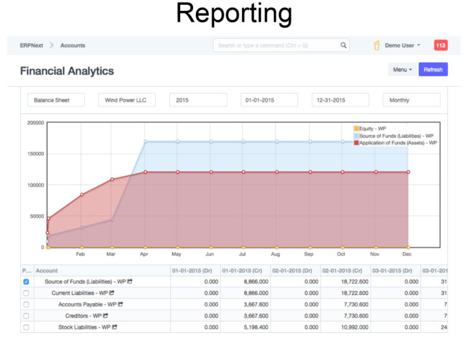Click the red assets data point at Feb
This screenshot has width=473, height=339.
click(x=82, y=195)
